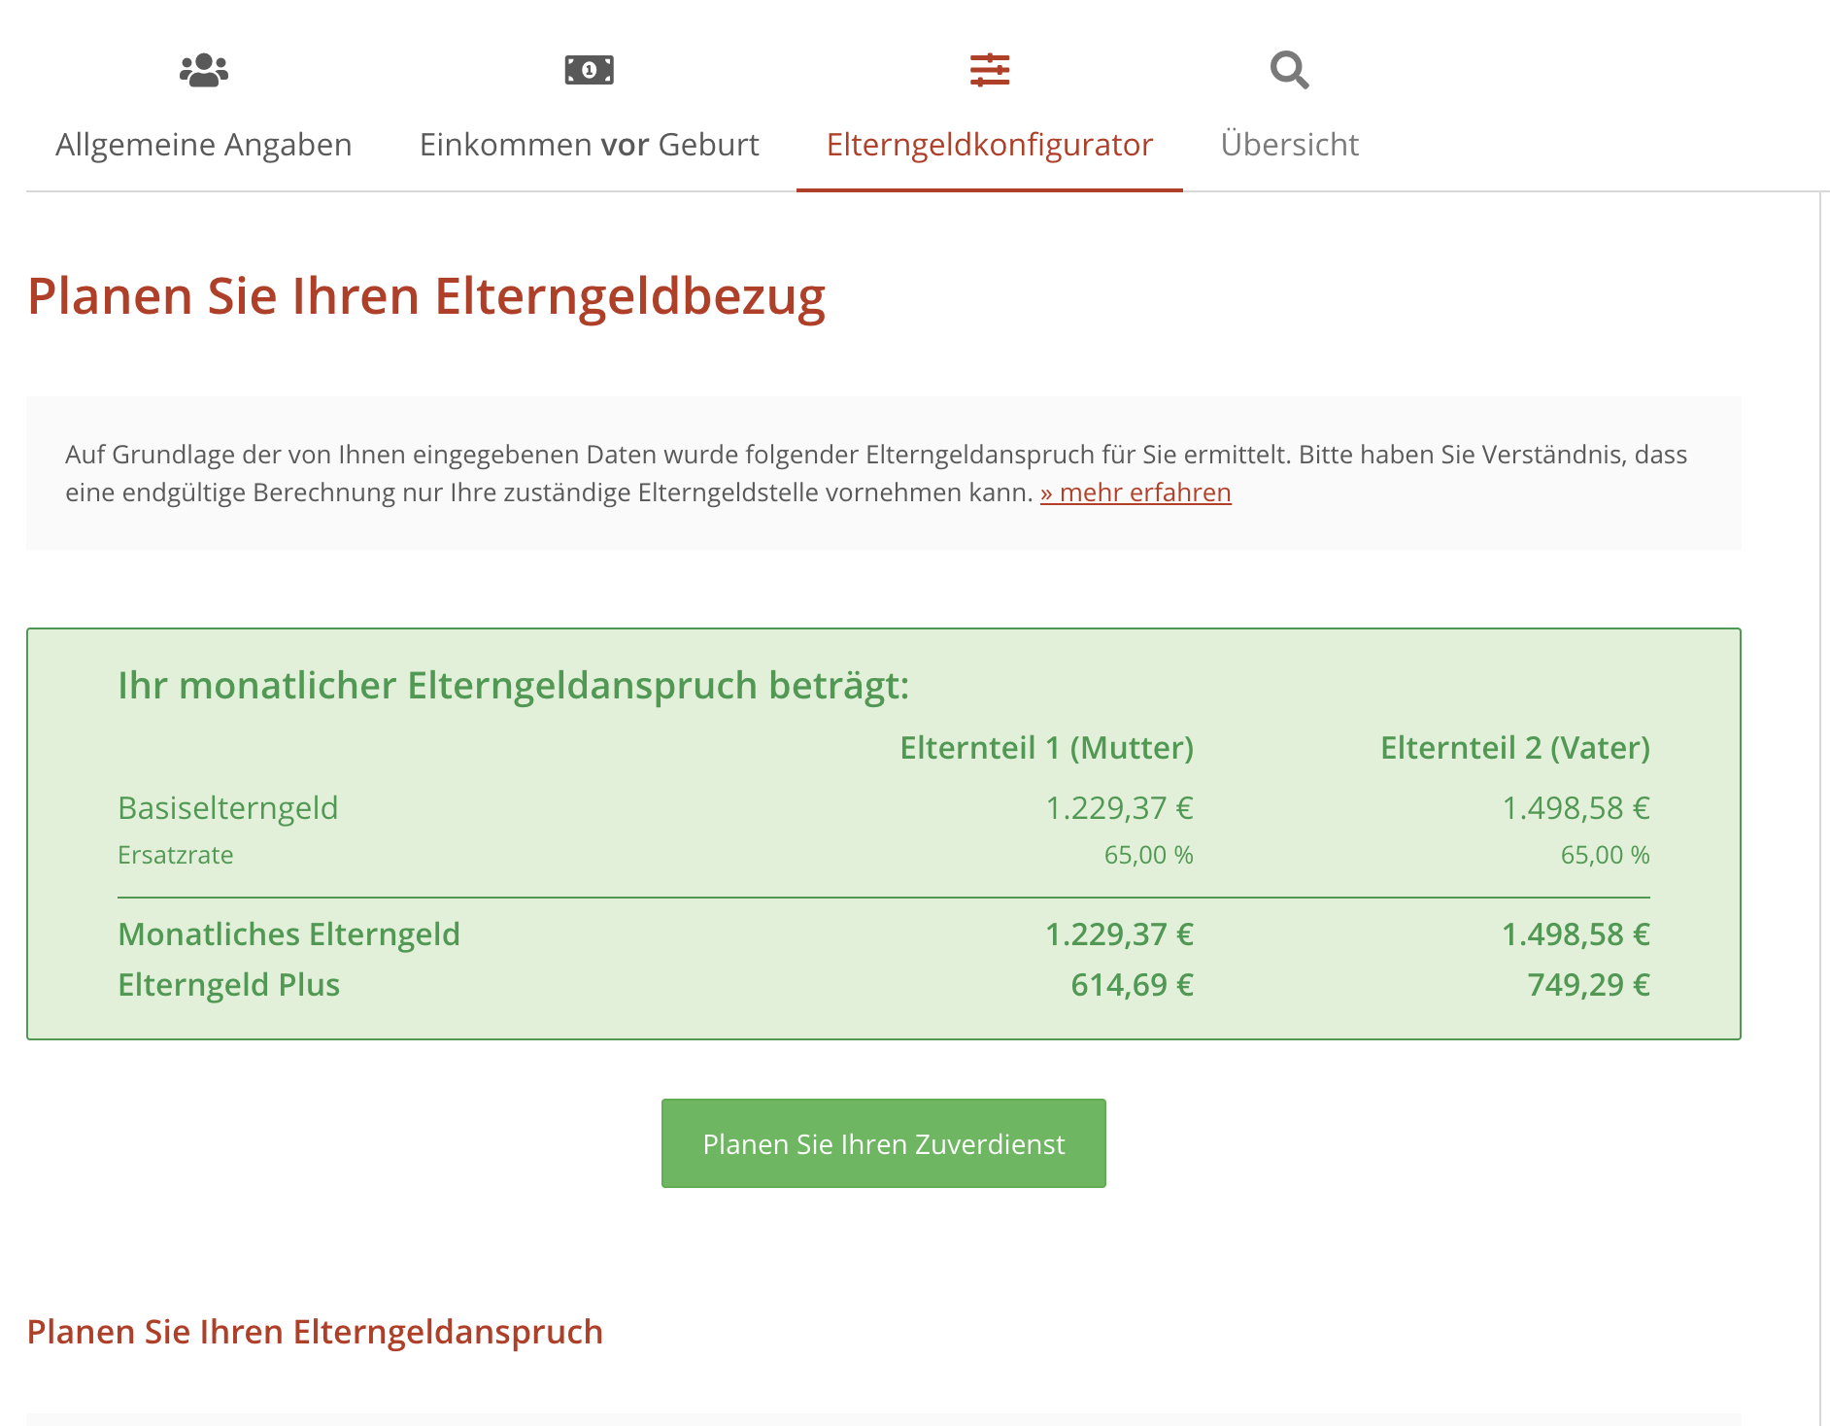
Task: Open the Allgemeine Angaben tab
Action: 204,144
